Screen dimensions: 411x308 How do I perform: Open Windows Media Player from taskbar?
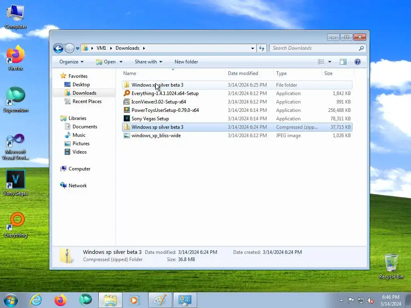[135, 300]
